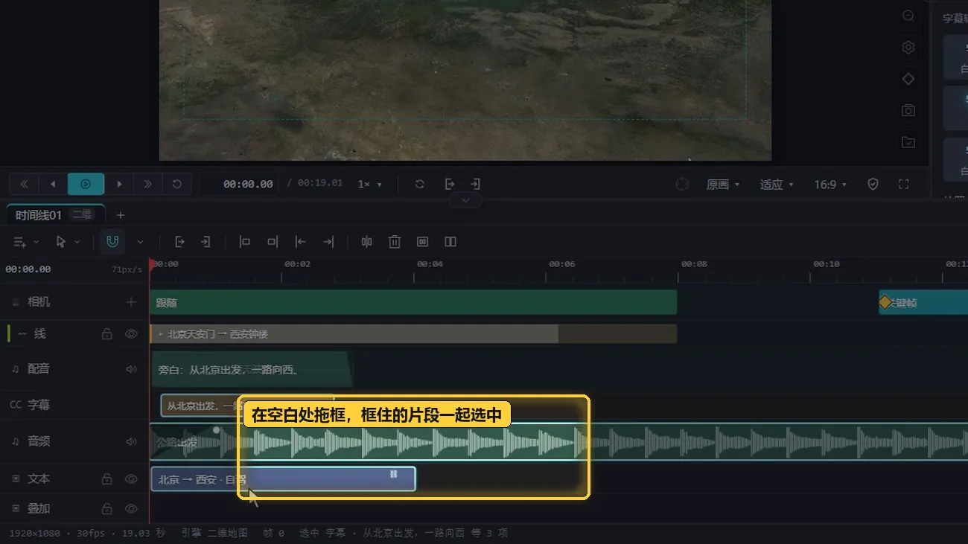968x544 pixels.
Task: Jump to the timeline end
Action: [147, 184]
